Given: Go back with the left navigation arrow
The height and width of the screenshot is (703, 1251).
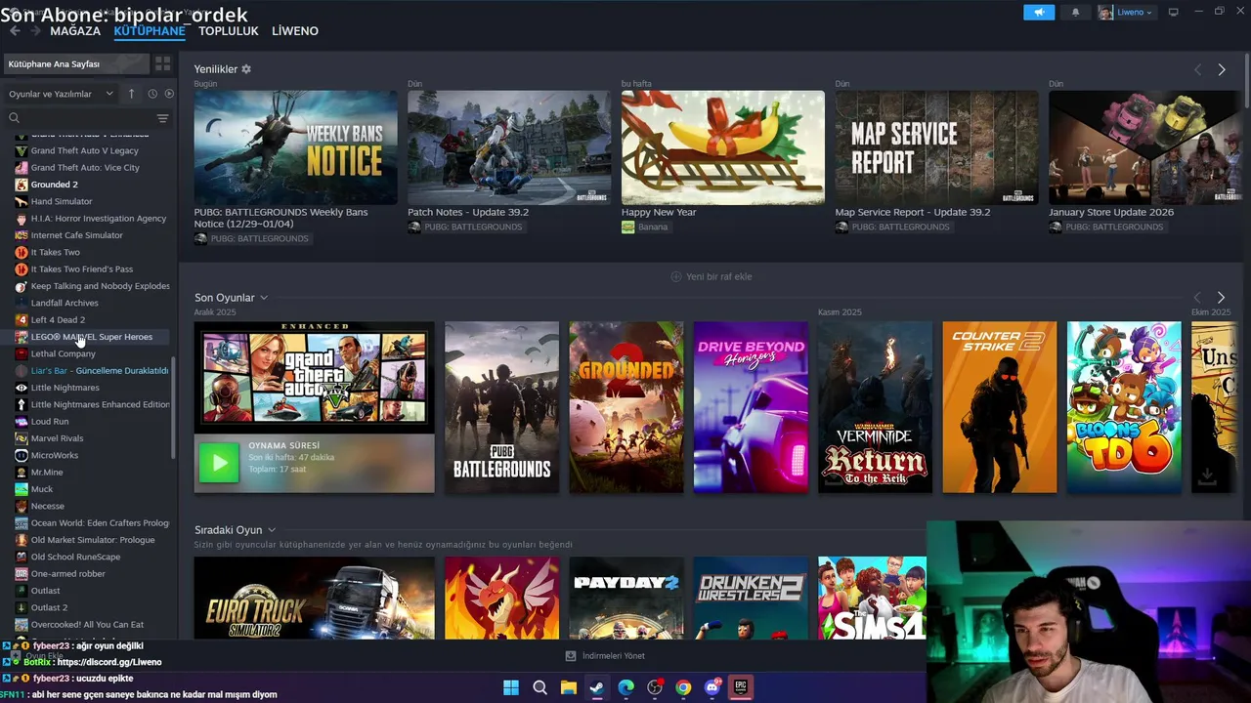Looking at the screenshot, I should pos(15,31).
